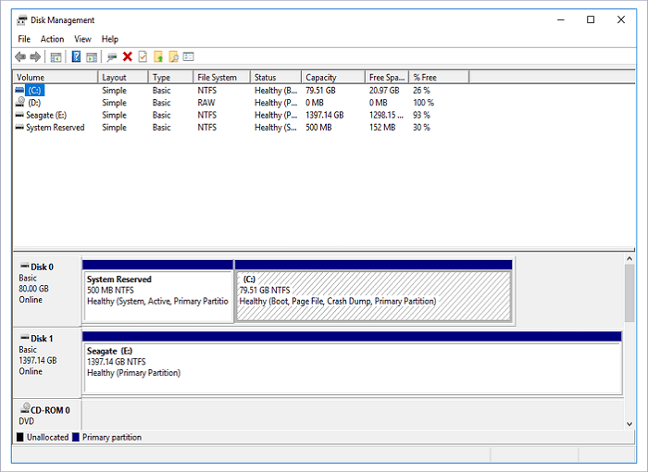Click the Back arrow toolbar icon
Viewport: 648px width, 472px height.
(x=20, y=56)
